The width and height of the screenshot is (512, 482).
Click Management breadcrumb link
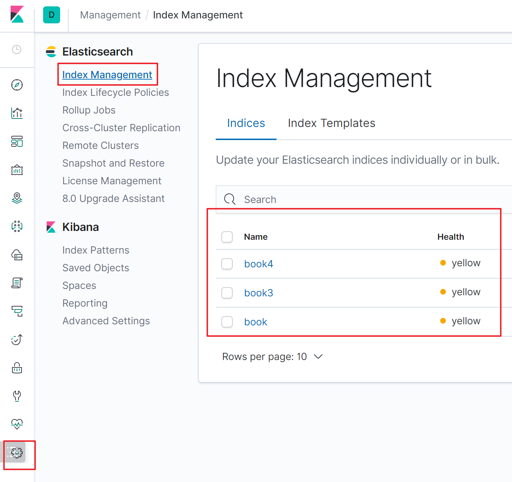click(110, 15)
